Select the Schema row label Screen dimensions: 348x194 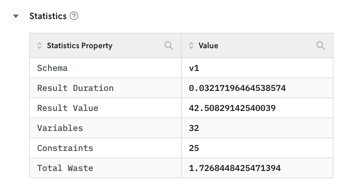(52, 68)
